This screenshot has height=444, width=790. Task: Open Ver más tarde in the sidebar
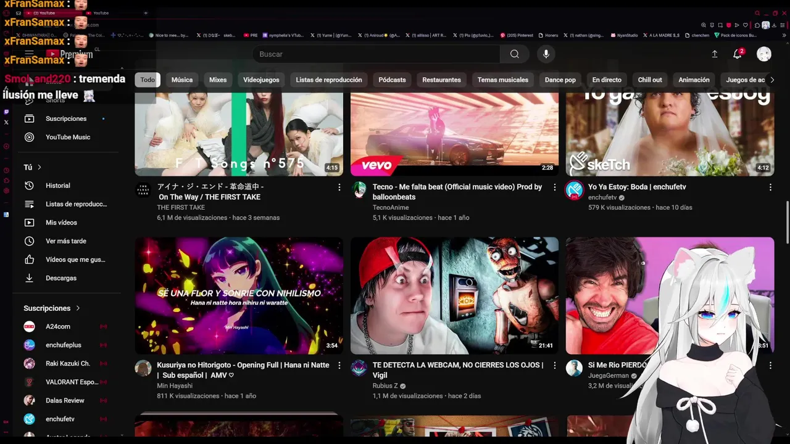tap(66, 241)
